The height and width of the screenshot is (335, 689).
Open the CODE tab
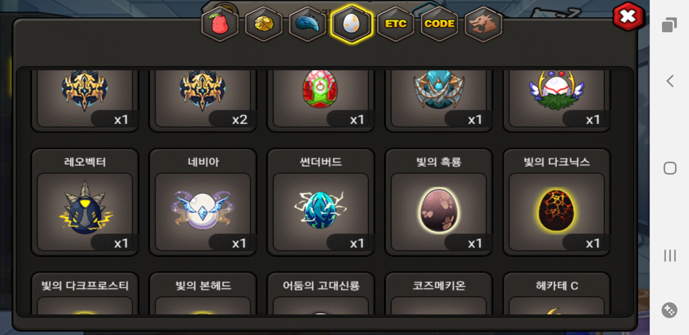[439, 24]
